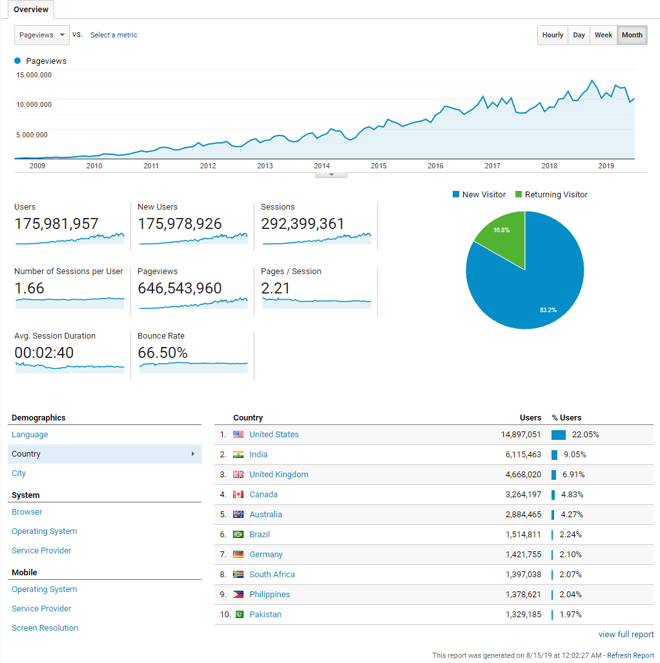Click the arrow on the Country sidebar entry
660x663 pixels.
[192, 454]
